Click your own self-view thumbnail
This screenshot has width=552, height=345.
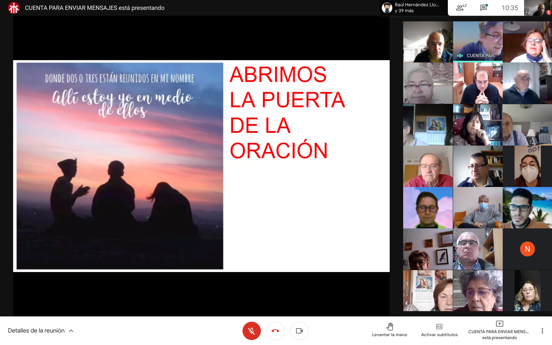click(x=538, y=8)
